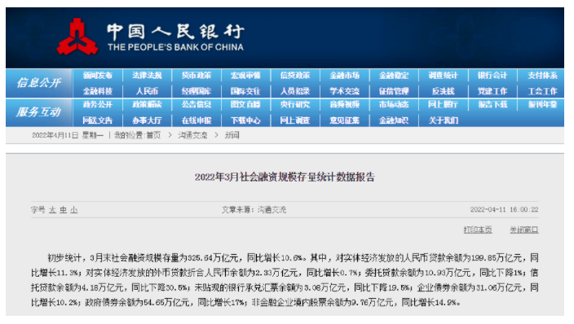This screenshot has height=324, width=574.
Task: Select 报告下载 in the service menu
Action: pyautogui.click(x=492, y=104)
